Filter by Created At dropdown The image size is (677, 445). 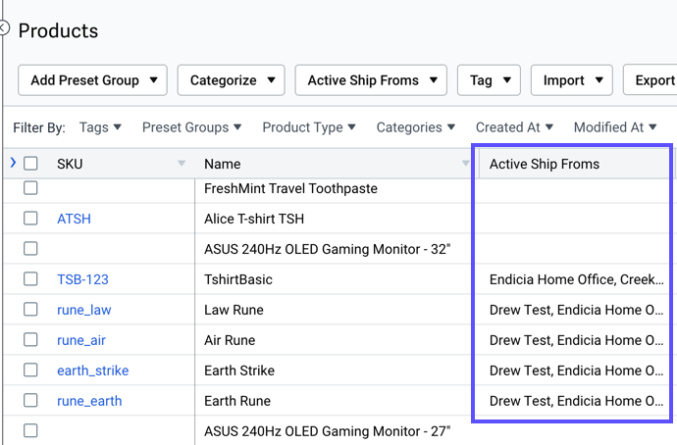pyautogui.click(x=514, y=127)
